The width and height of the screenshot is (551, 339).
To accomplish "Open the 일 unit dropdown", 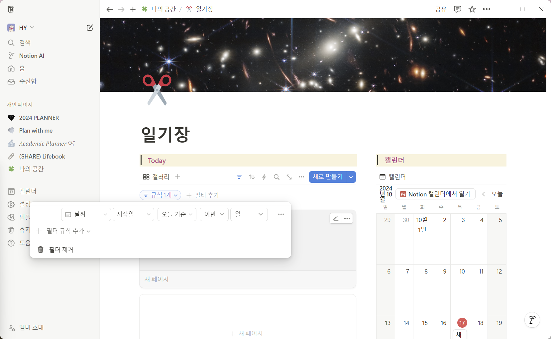I will (249, 214).
